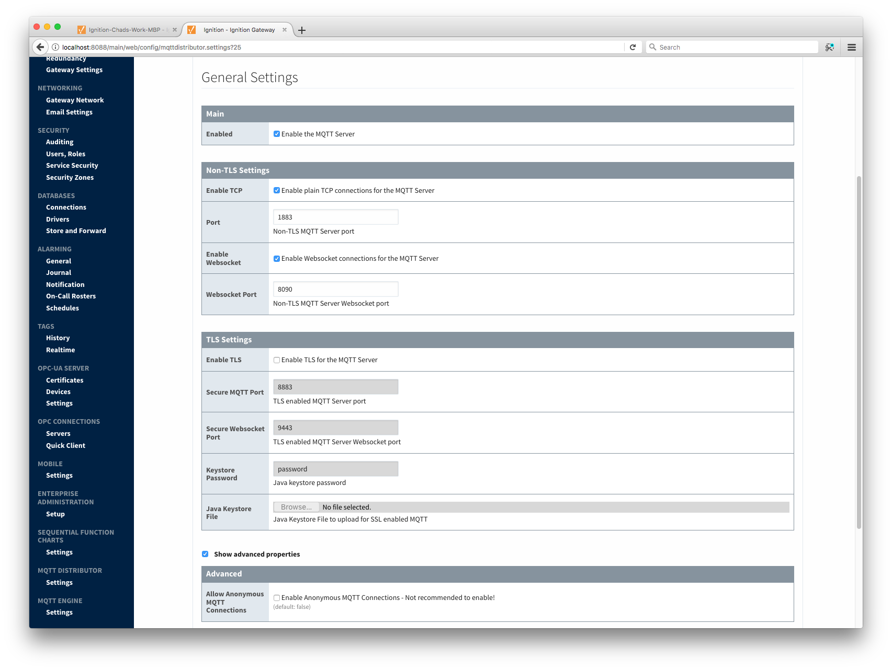The image size is (892, 670).
Task: Open Email Settings in sidebar
Action: [69, 112]
